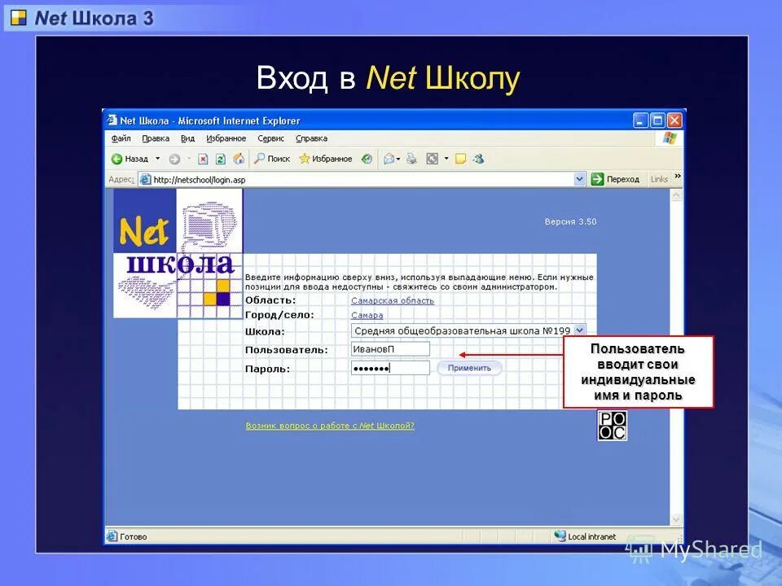Click the Forward navigation arrow icon
Screen dimensions: 782x586
click(x=176, y=159)
